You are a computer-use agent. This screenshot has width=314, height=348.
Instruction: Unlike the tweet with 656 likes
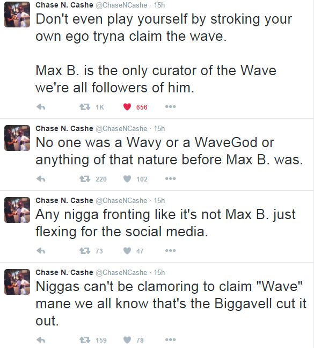coord(127,107)
